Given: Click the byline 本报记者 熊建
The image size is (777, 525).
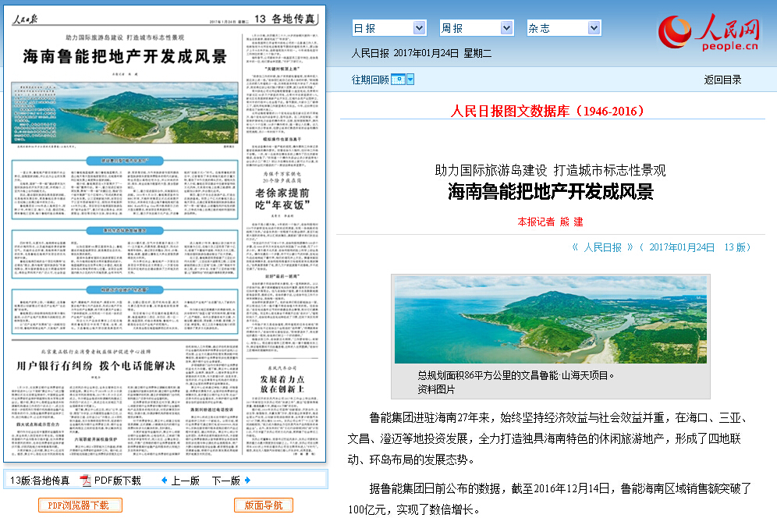Looking at the screenshot, I should tap(550, 222).
